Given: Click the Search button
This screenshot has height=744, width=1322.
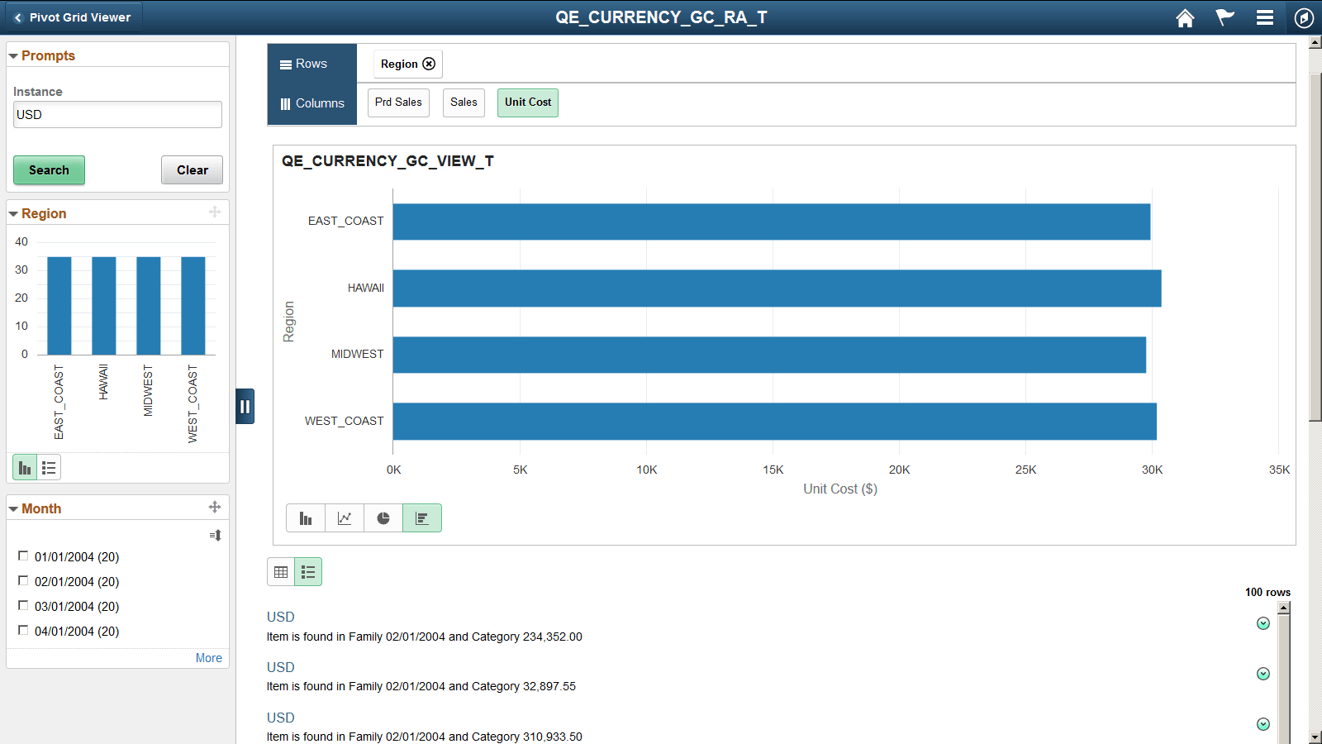Looking at the screenshot, I should point(49,170).
